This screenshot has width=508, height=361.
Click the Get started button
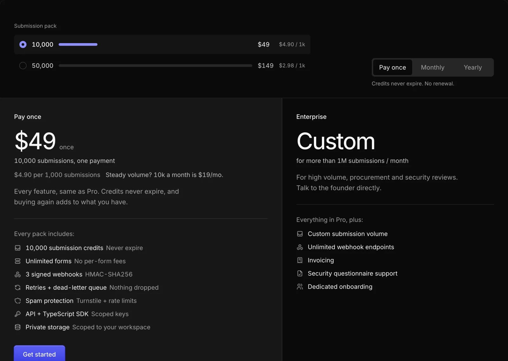[x=39, y=354]
